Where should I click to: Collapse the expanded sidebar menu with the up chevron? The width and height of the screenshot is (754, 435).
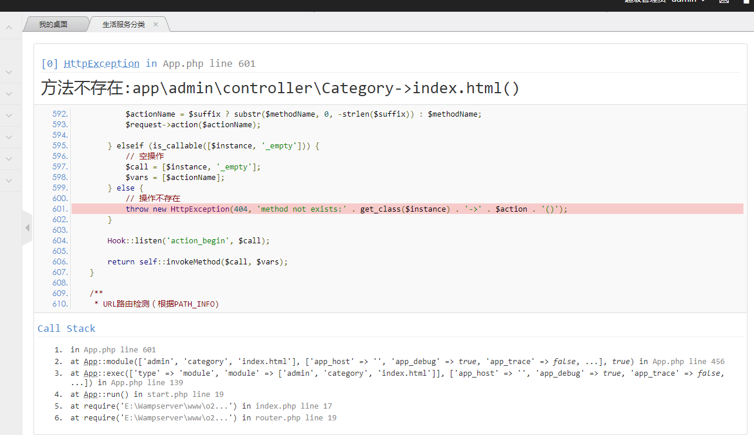(x=9, y=28)
